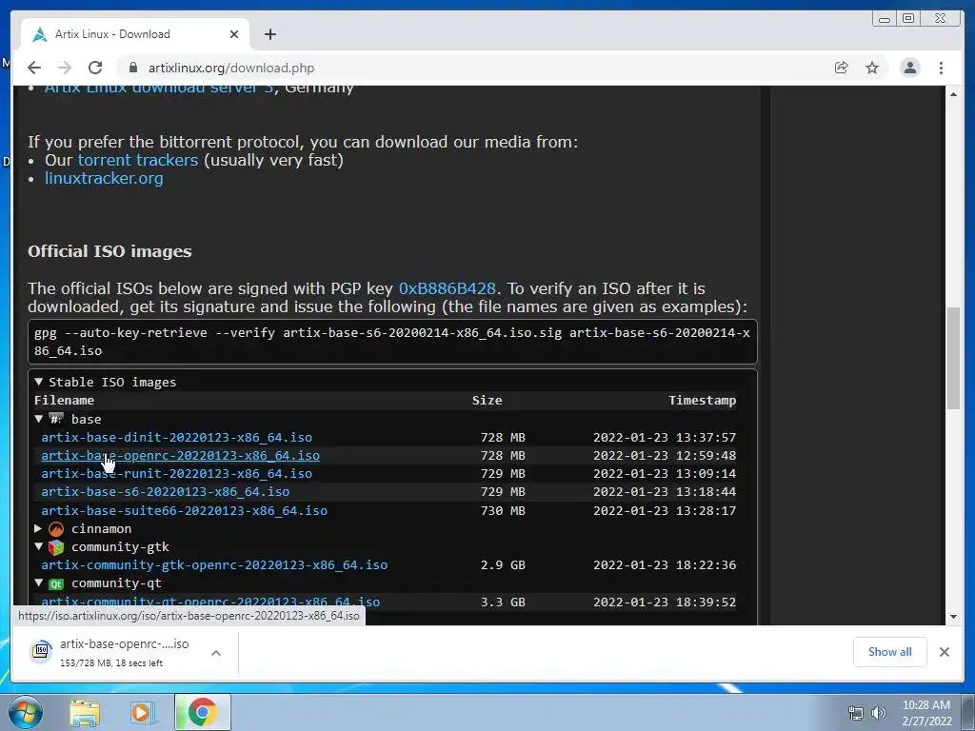
Task: Bookmark this page with star icon
Action: pyautogui.click(x=872, y=68)
